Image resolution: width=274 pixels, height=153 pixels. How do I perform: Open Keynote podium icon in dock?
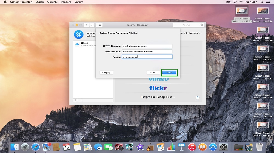click(x=182, y=147)
